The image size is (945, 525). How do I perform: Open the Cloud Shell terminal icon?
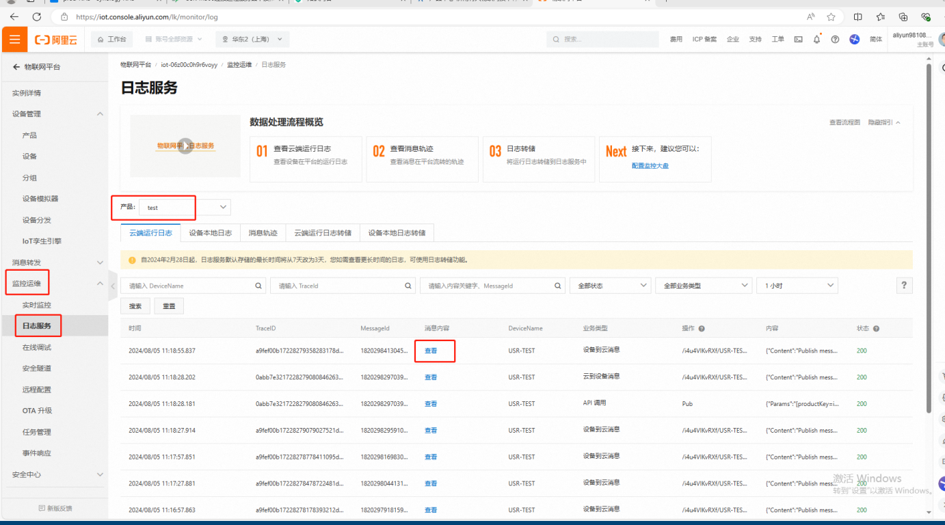coord(798,40)
